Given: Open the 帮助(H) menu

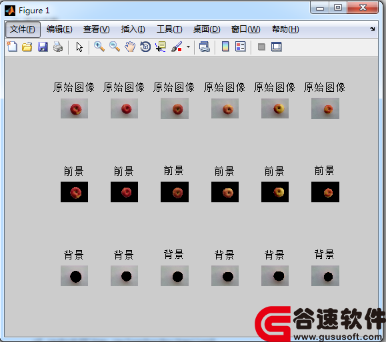Looking at the screenshot, I should coord(285,29).
